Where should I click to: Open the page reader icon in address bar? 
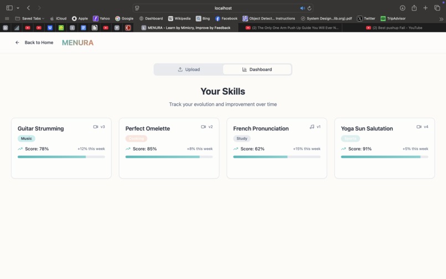click(137, 8)
